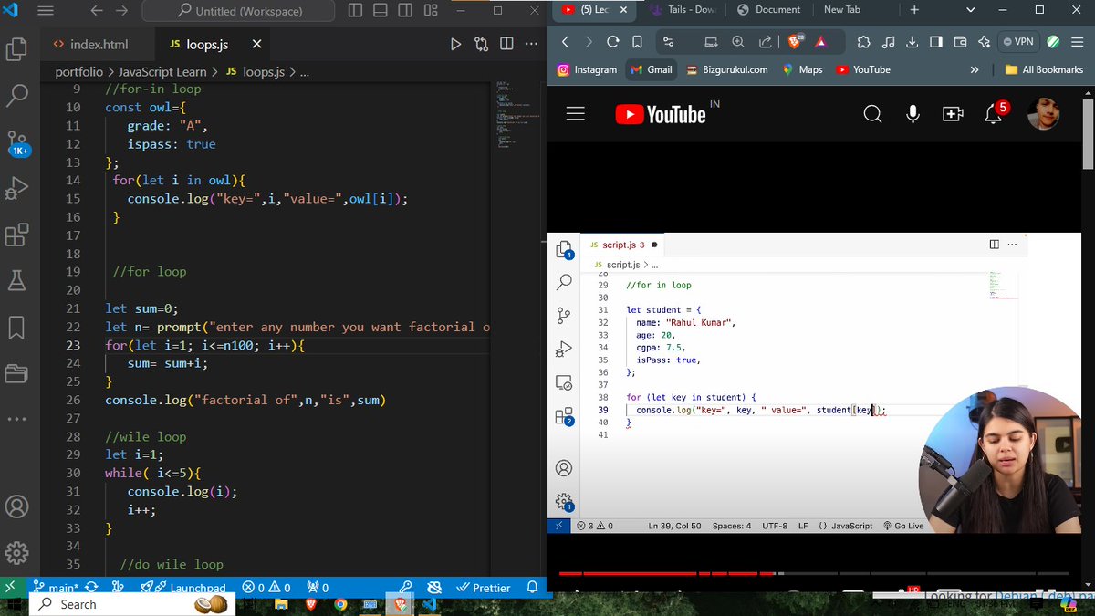Start YouTube voice search microphone
The height and width of the screenshot is (616, 1095).
click(912, 113)
